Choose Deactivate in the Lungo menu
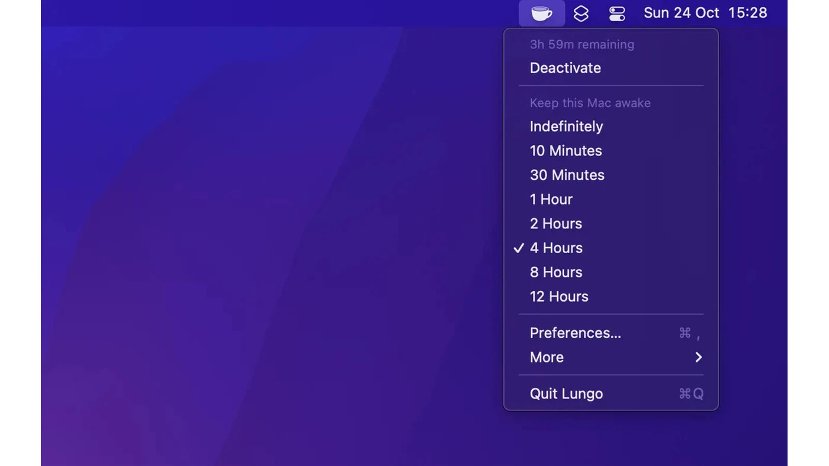Viewport: 829px width, 466px height. coord(611,68)
